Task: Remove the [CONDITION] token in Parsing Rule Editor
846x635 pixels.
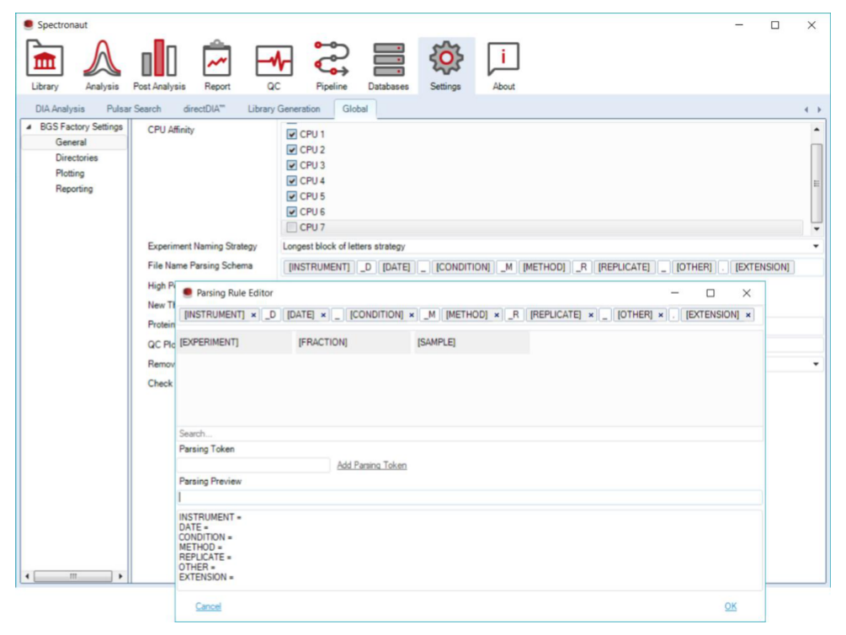Action: click(411, 315)
